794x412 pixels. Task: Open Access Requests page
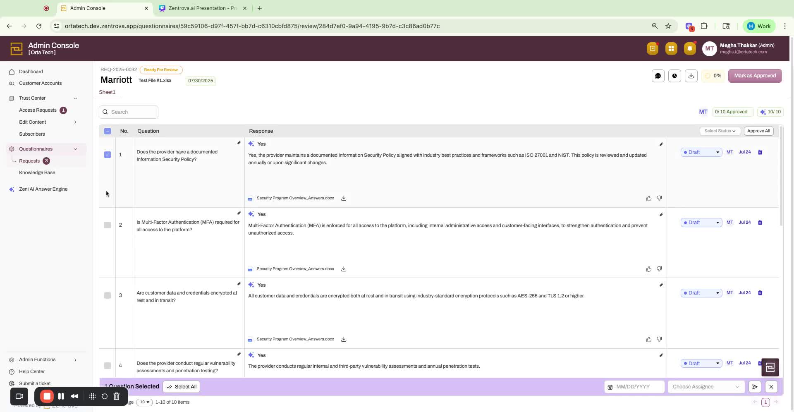(x=38, y=110)
